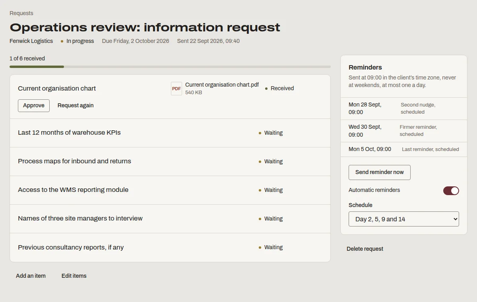Click Add an item

(31, 276)
